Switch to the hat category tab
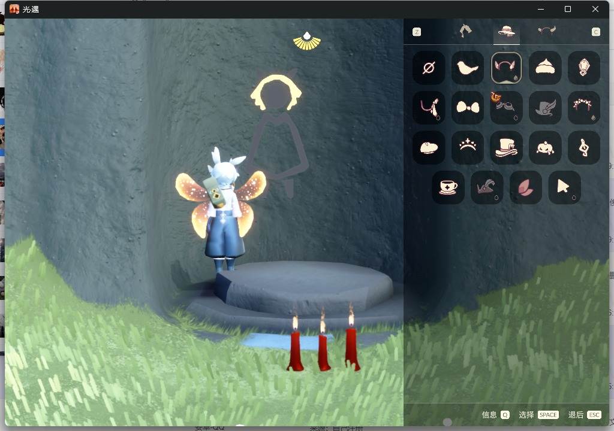614x431 pixels. pos(506,31)
